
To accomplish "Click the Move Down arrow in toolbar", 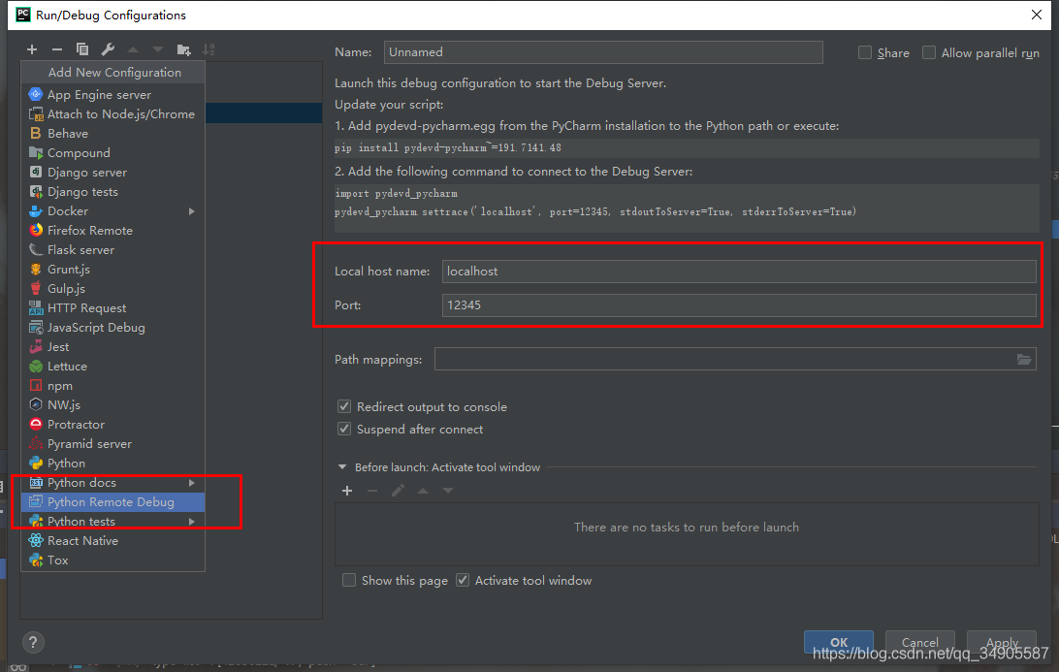I will click(158, 49).
